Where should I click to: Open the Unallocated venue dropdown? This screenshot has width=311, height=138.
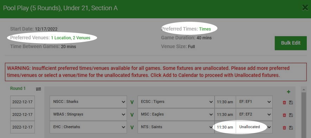click(254, 127)
